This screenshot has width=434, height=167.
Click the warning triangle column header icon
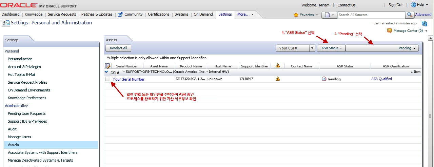tap(278, 66)
